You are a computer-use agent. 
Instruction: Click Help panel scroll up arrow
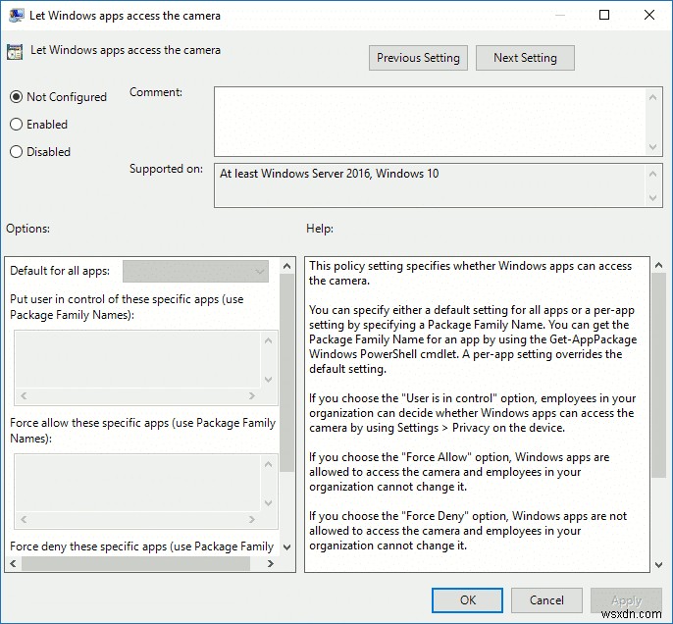tap(659, 266)
